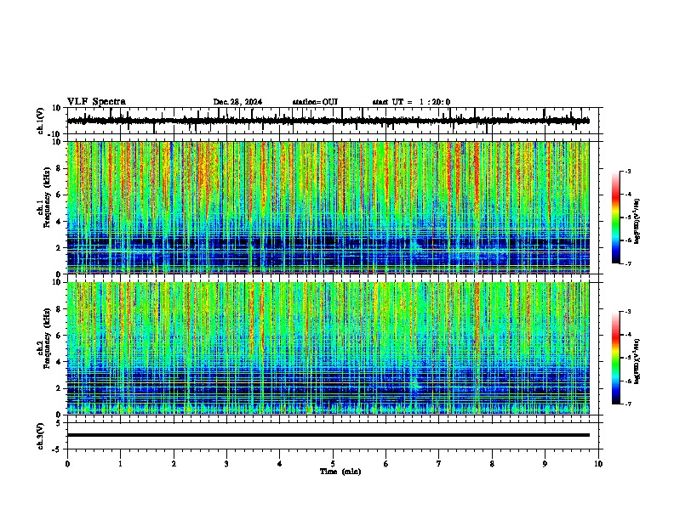Click the "8" kHz tick on ch.1 spectrogram

click(59, 168)
